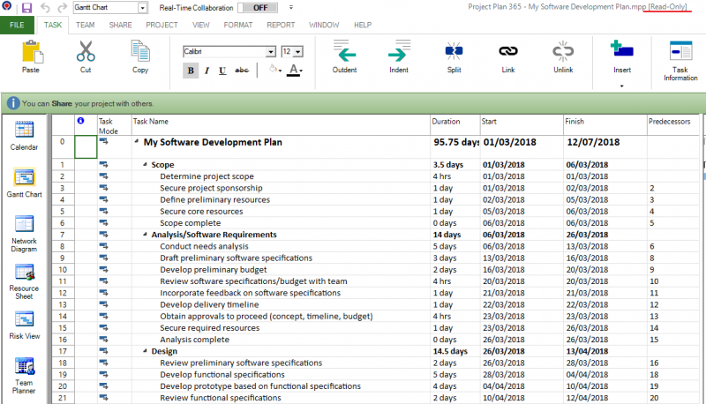Collapse the Design task group

(145, 350)
